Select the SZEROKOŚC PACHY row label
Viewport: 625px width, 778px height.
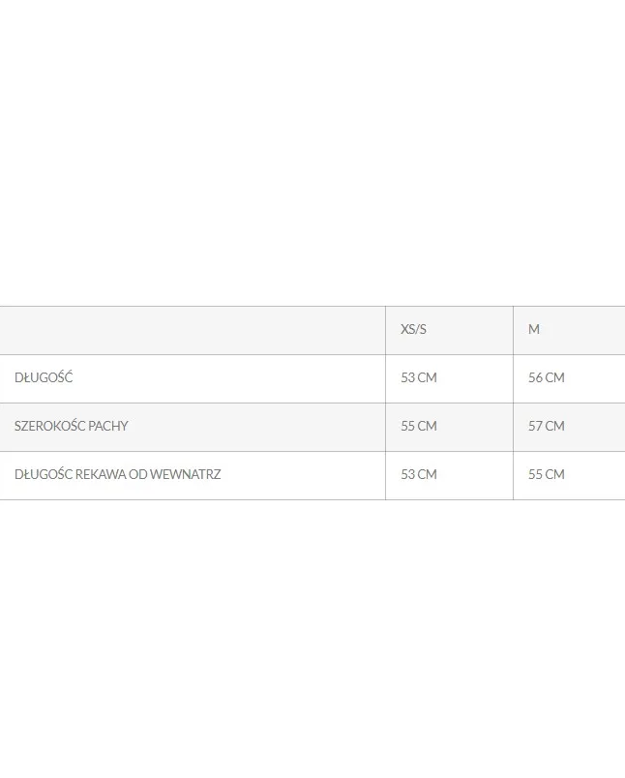[x=72, y=426]
